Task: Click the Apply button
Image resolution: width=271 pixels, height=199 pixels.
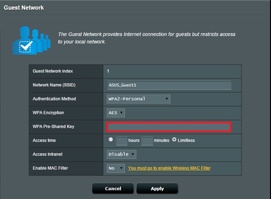Action: pos(157,189)
